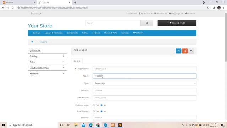Run search with the magnifier button

coord(147,23)
